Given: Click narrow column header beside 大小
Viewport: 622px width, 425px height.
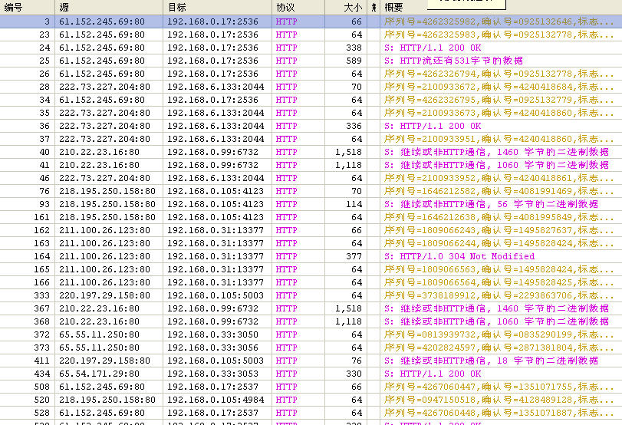Looking at the screenshot, I should click(374, 7).
